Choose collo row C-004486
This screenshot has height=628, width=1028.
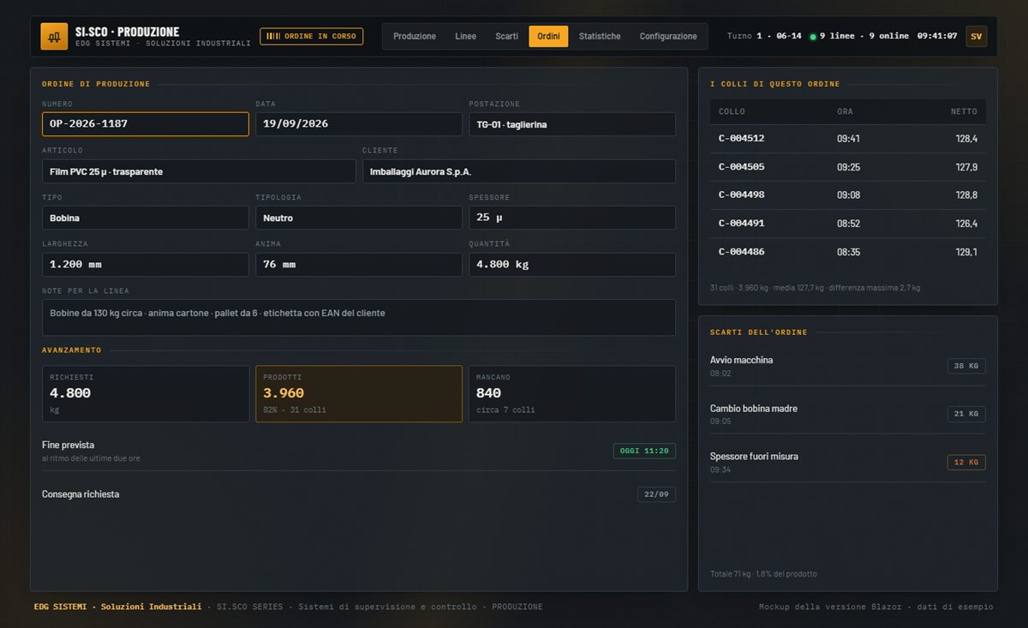(x=848, y=252)
